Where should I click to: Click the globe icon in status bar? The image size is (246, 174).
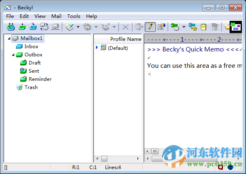[230, 167]
